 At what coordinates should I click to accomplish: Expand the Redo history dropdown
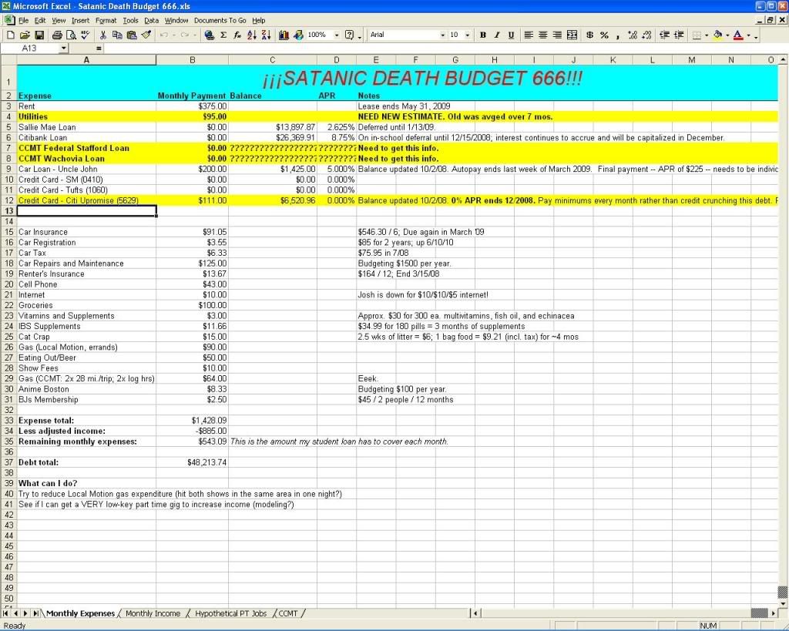[x=194, y=35]
